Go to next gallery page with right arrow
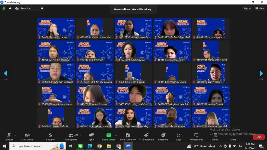 (261, 73)
